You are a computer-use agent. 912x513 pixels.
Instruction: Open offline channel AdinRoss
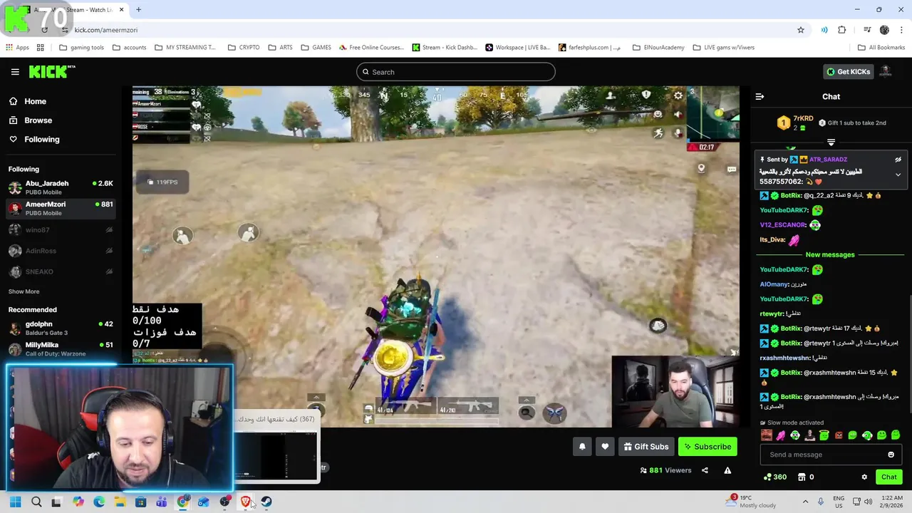(61, 251)
